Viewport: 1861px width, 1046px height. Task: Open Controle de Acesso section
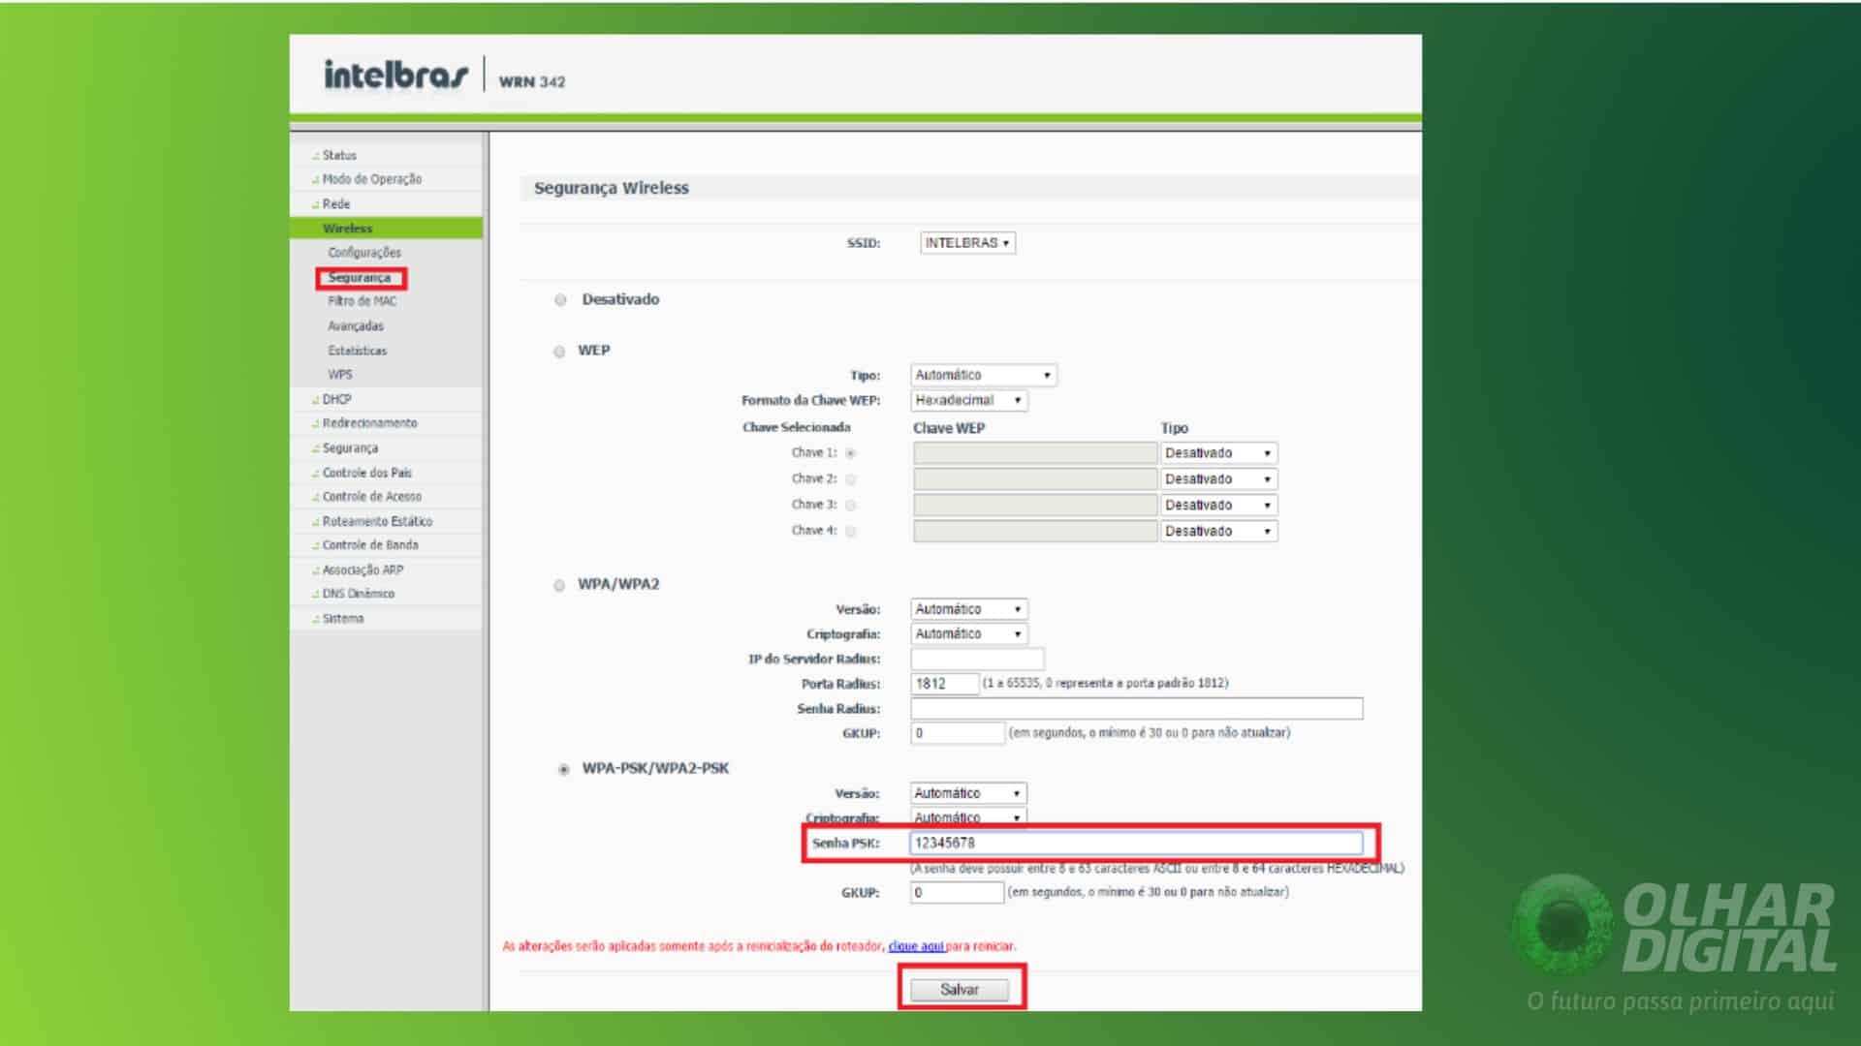click(371, 497)
